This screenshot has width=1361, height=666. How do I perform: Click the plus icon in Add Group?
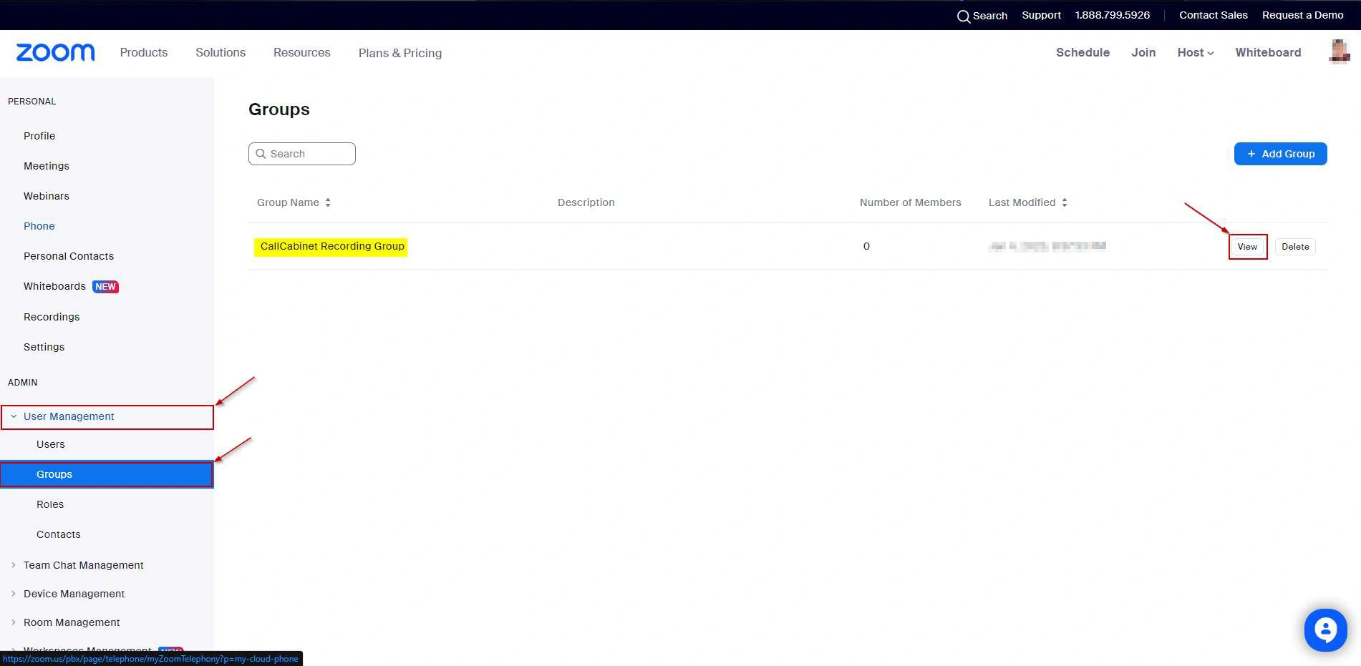click(x=1251, y=154)
